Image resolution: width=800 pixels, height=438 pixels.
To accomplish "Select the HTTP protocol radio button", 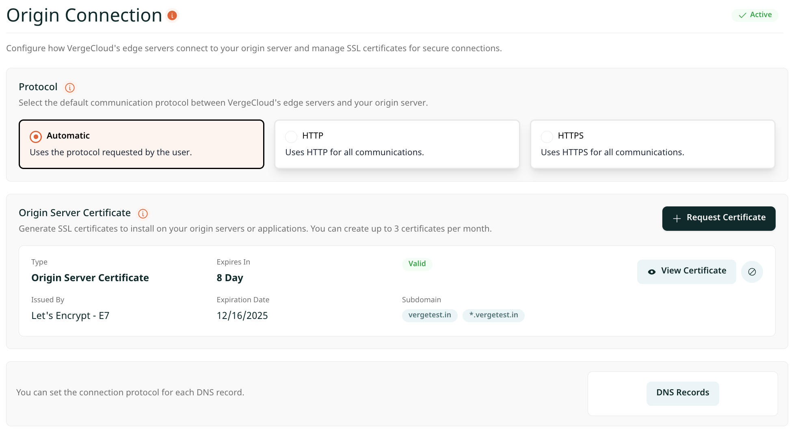I will click(291, 137).
